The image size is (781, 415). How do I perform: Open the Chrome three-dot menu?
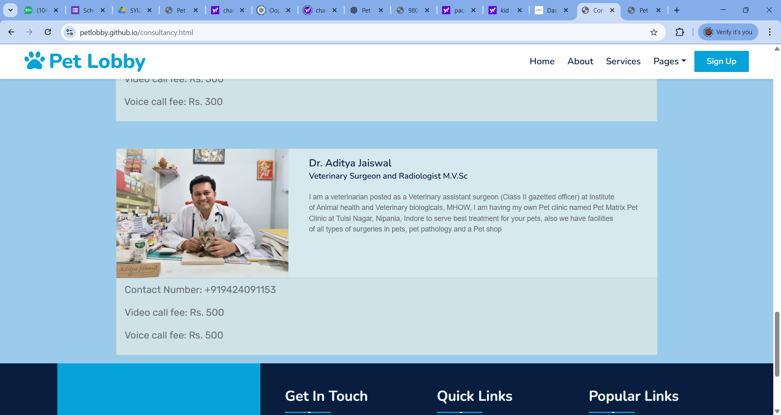tap(770, 32)
